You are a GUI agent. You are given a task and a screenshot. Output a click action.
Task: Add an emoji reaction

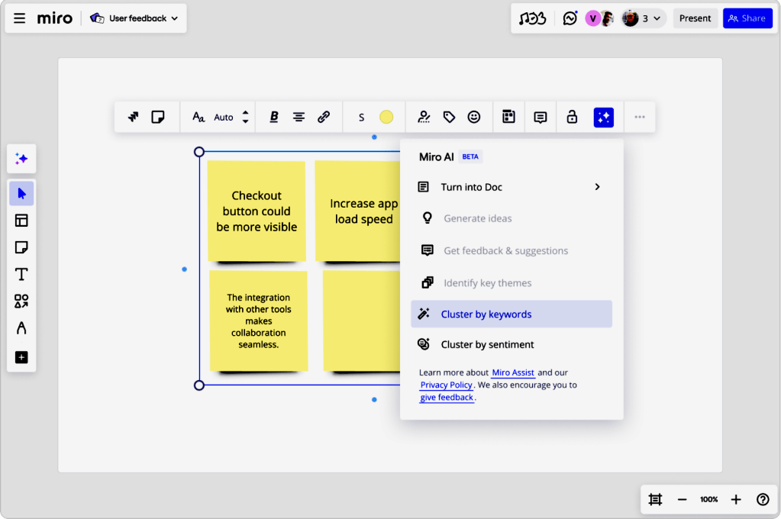(474, 117)
